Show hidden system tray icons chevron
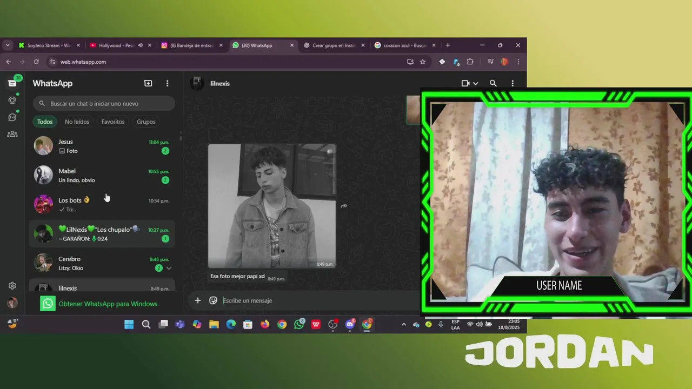Image resolution: width=692 pixels, height=389 pixels. click(403, 324)
